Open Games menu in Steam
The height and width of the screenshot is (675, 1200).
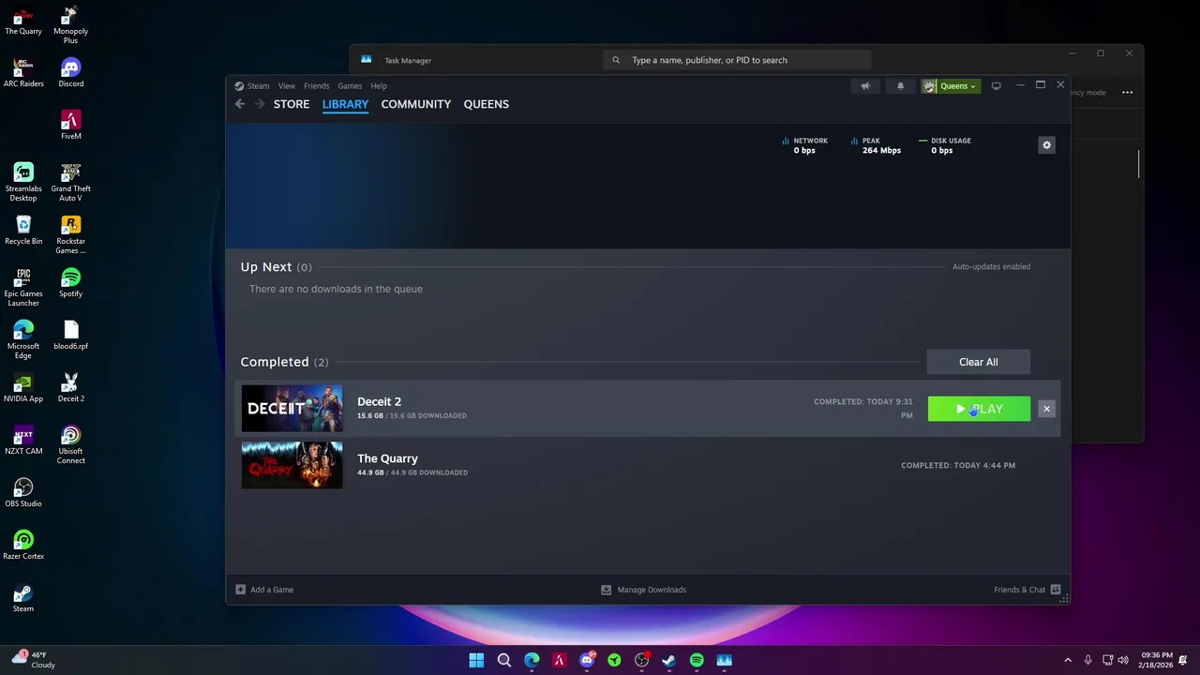pyautogui.click(x=350, y=86)
